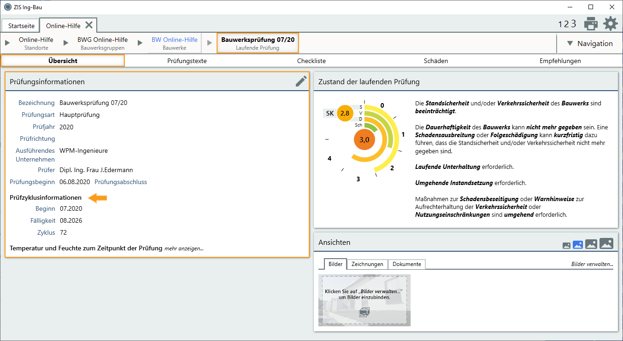Expand the Navigation dropdown
This screenshot has height=341, width=623.
click(589, 44)
